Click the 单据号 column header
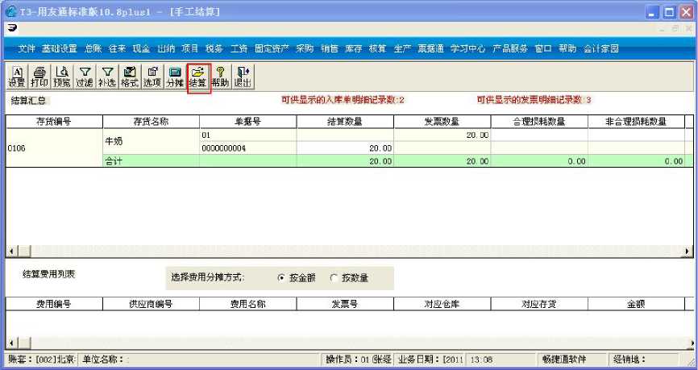 click(248, 122)
